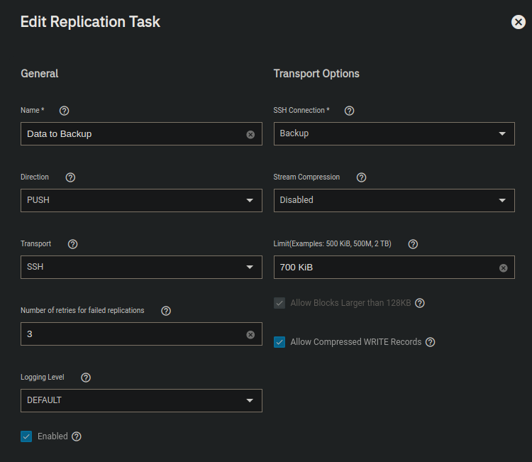Expand the Transport dropdown set to SSH

141,267
